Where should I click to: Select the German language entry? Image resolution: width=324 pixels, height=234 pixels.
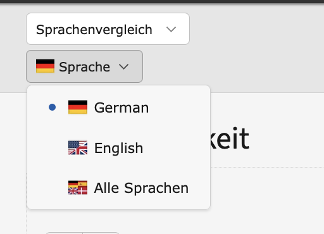tap(119, 108)
